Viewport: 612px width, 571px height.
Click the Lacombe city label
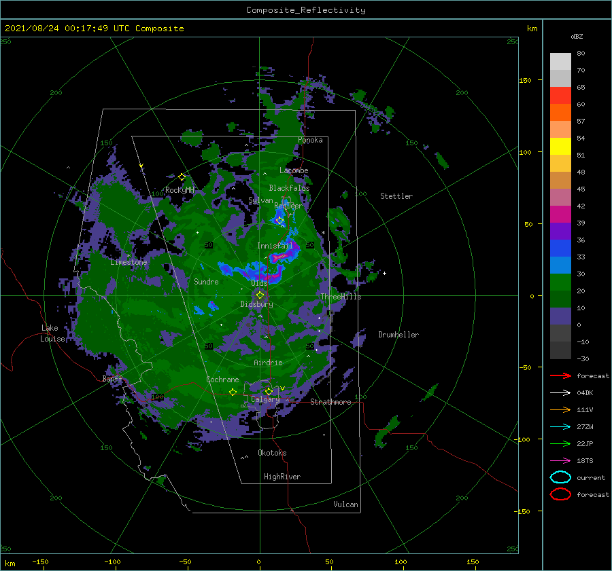(x=294, y=170)
